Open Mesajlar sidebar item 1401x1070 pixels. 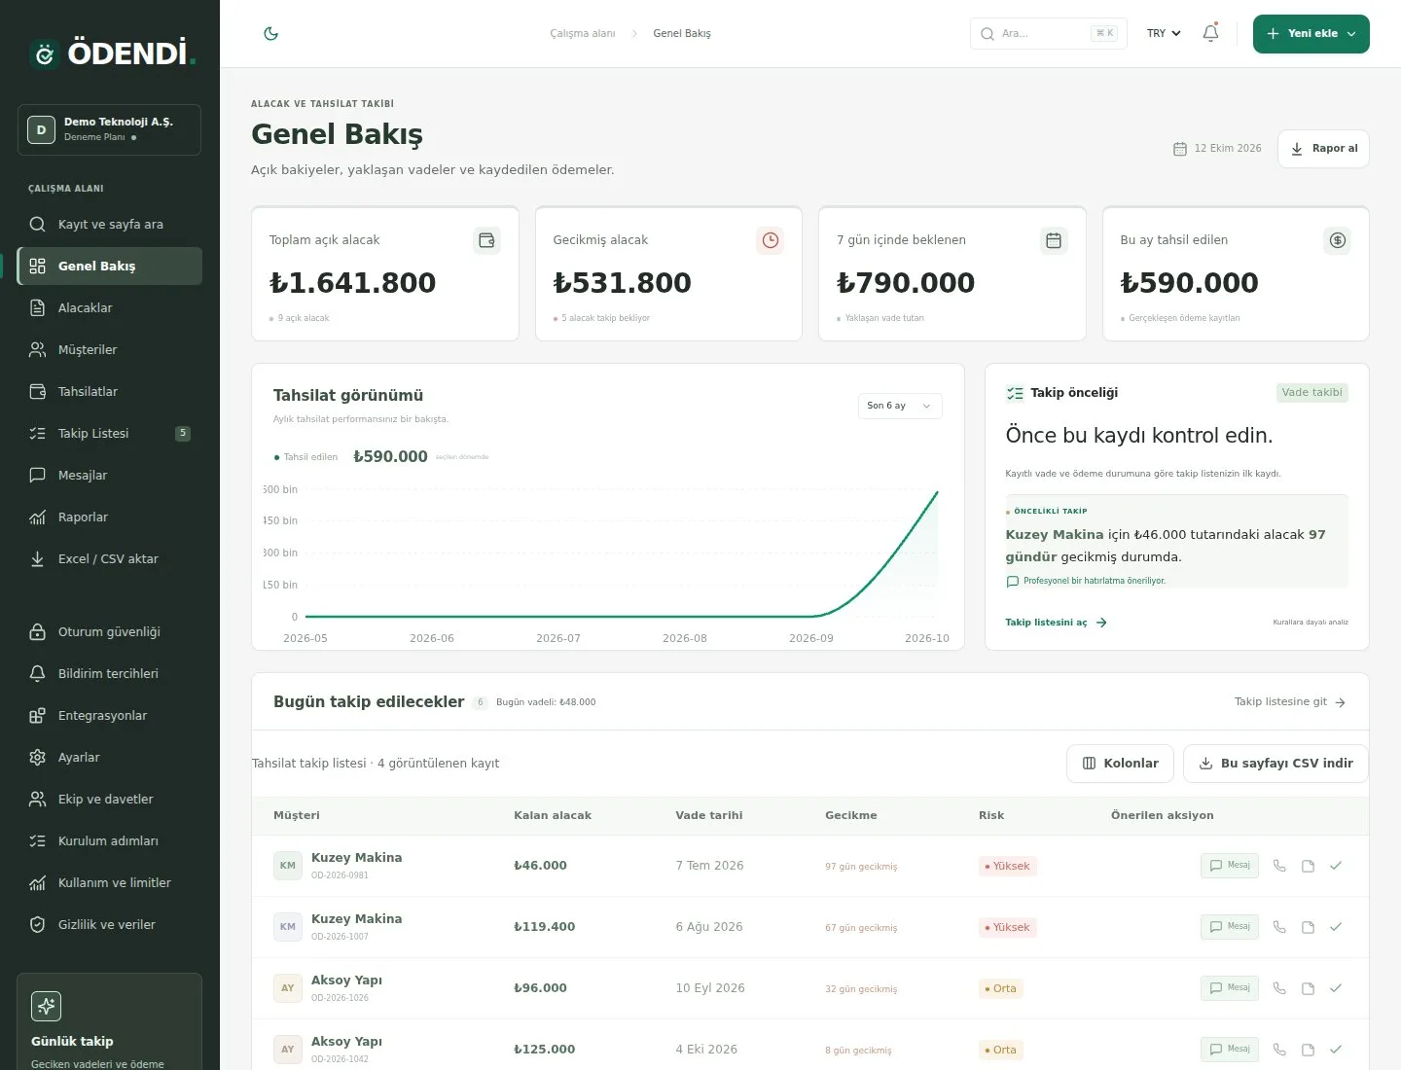point(109,475)
